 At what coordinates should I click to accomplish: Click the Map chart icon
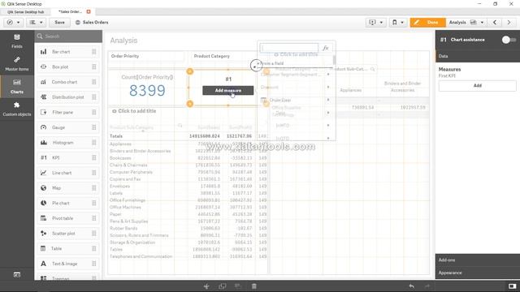pos(43,187)
